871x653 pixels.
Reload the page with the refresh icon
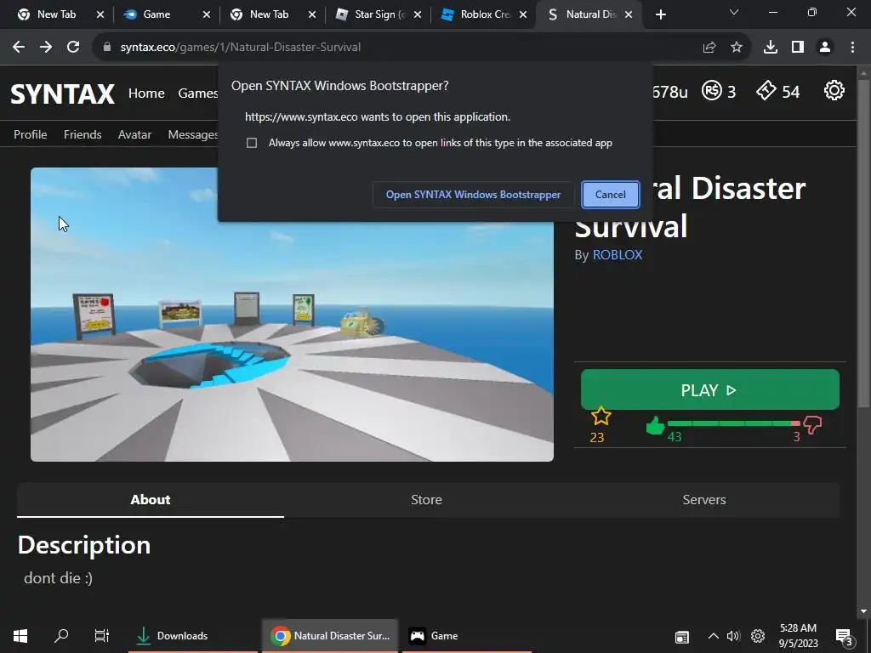tap(73, 48)
